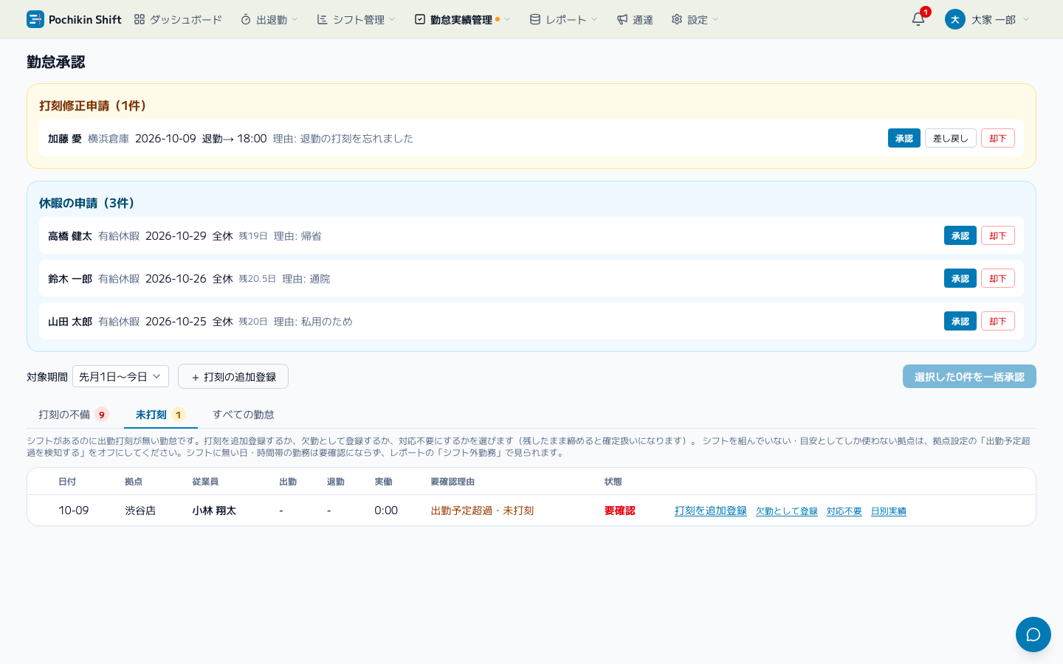Go to ダッシュボード

(178, 19)
